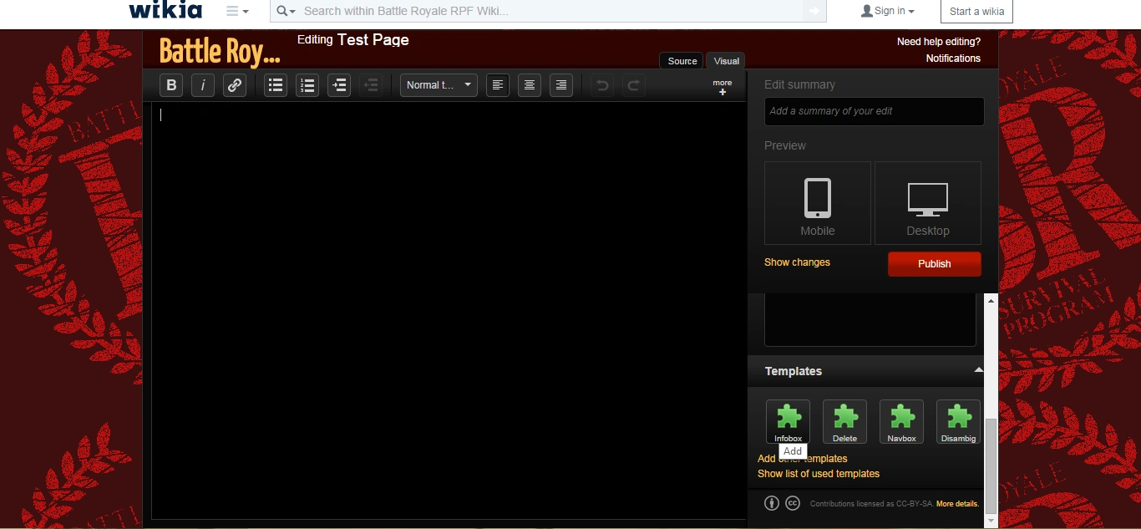Click into the main editing area
The image size is (1141, 529).
click(449, 311)
